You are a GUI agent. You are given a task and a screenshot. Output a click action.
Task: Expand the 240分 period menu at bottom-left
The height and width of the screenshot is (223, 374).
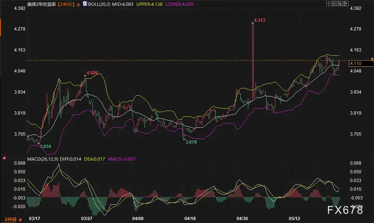(11, 219)
